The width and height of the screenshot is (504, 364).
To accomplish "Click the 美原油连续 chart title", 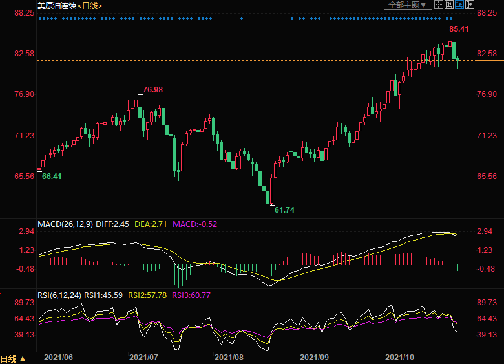I will (57, 6).
